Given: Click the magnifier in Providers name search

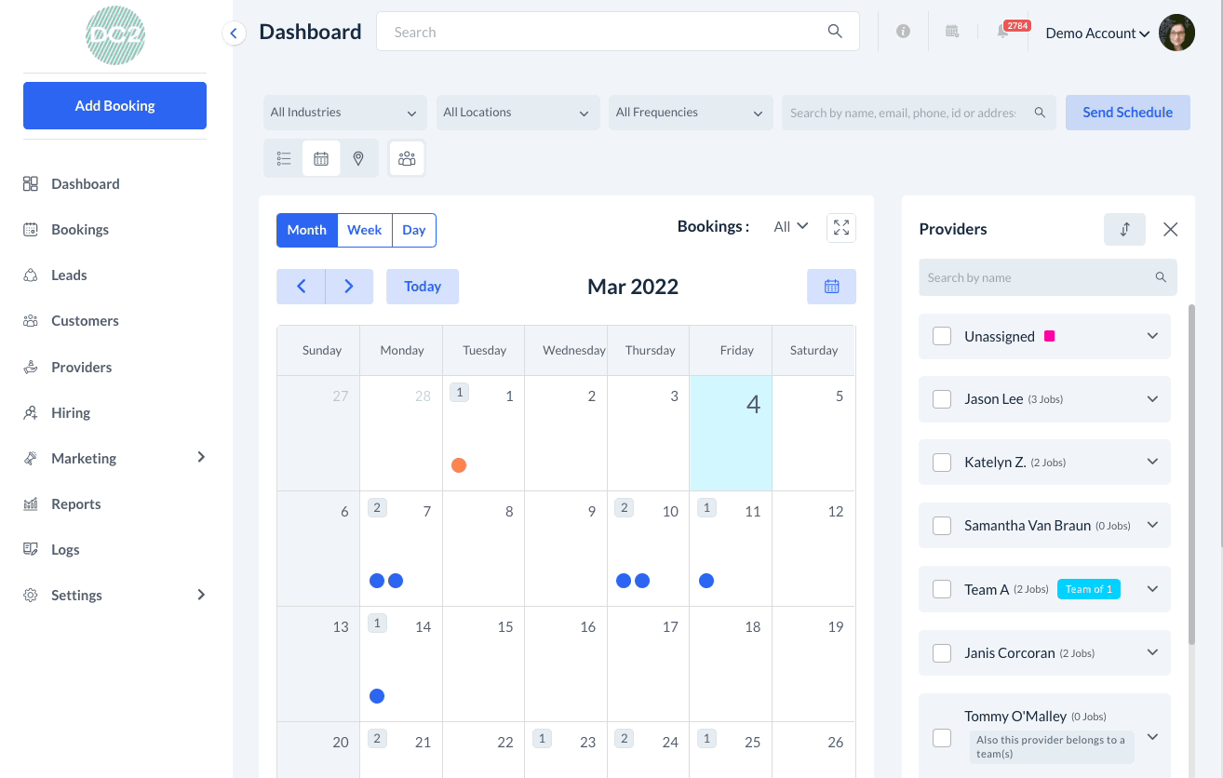Looking at the screenshot, I should [1161, 277].
